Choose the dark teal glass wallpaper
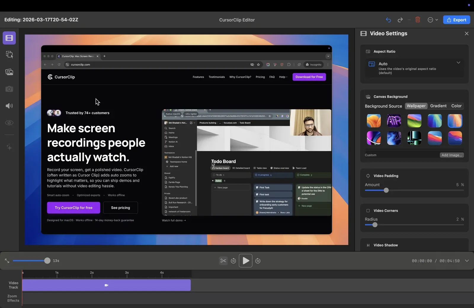 pyautogui.click(x=414, y=138)
